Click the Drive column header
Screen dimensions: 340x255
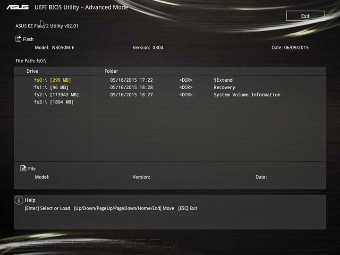(32, 71)
